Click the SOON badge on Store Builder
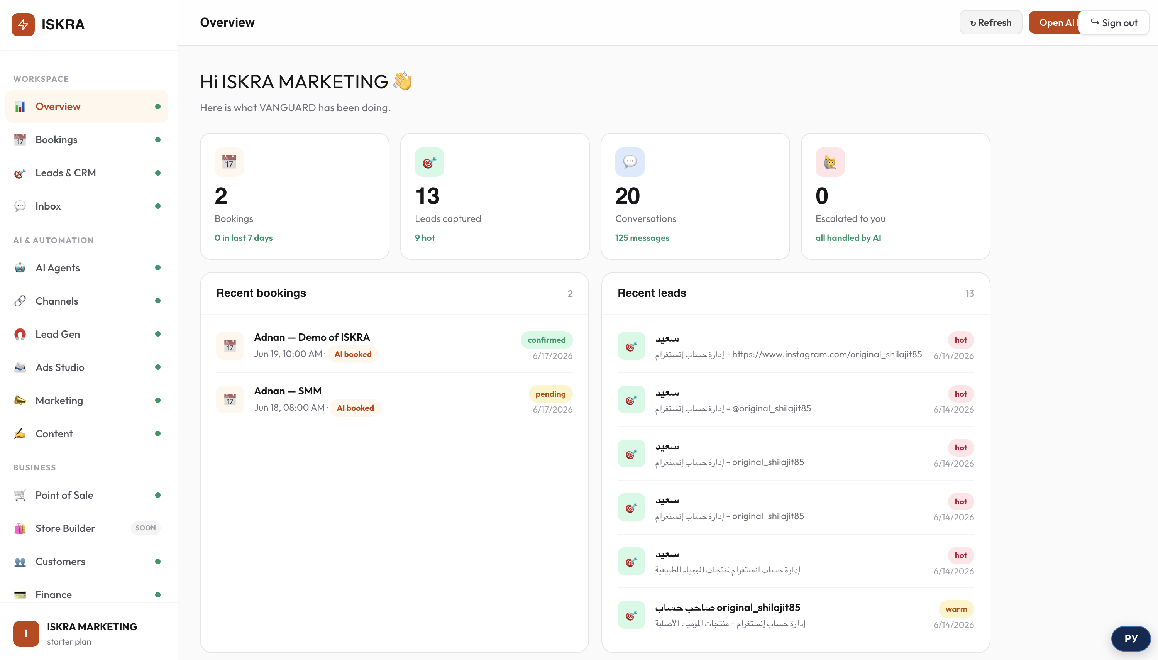Image resolution: width=1158 pixels, height=660 pixels. tap(145, 528)
